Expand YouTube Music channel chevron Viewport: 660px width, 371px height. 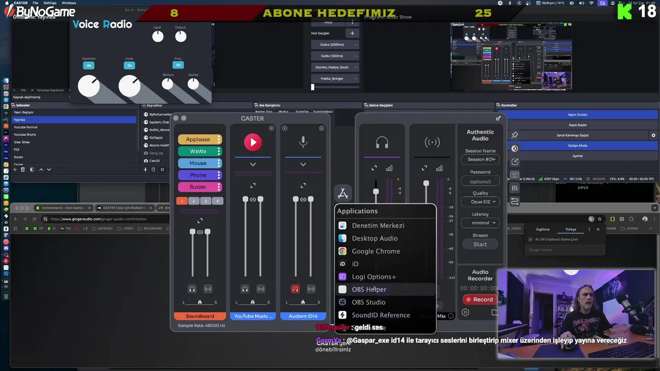253,164
